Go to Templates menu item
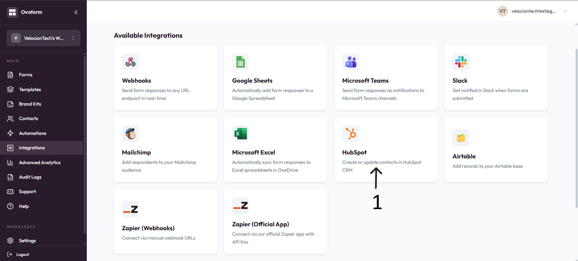578x261 pixels. click(30, 90)
